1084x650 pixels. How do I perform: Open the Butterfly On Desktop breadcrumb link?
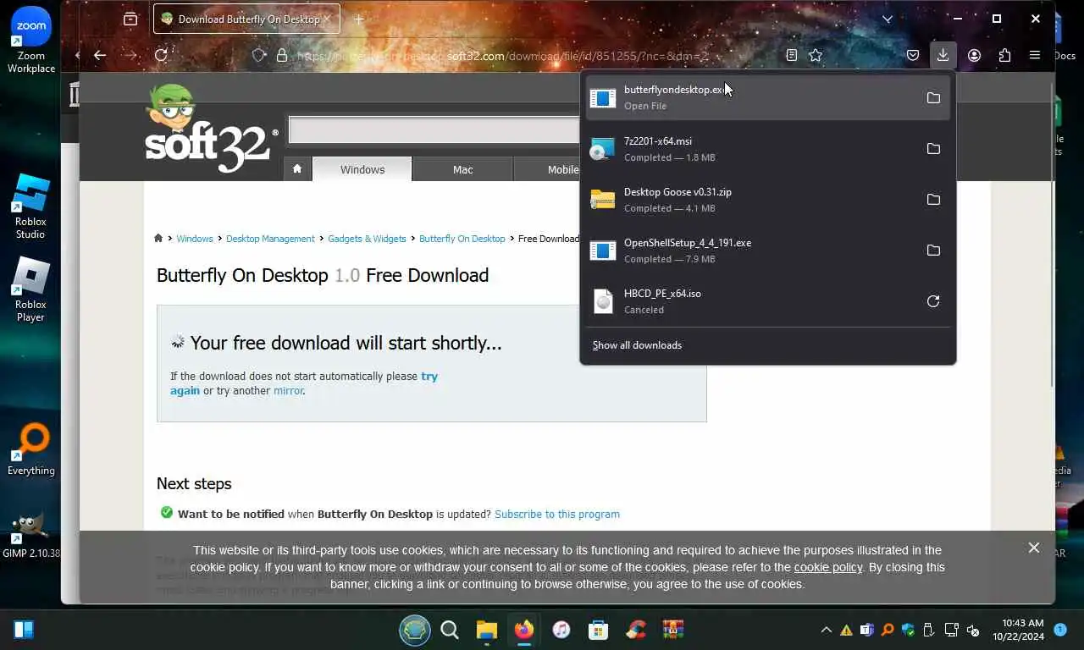pyautogui.click(x=462, y=239)
